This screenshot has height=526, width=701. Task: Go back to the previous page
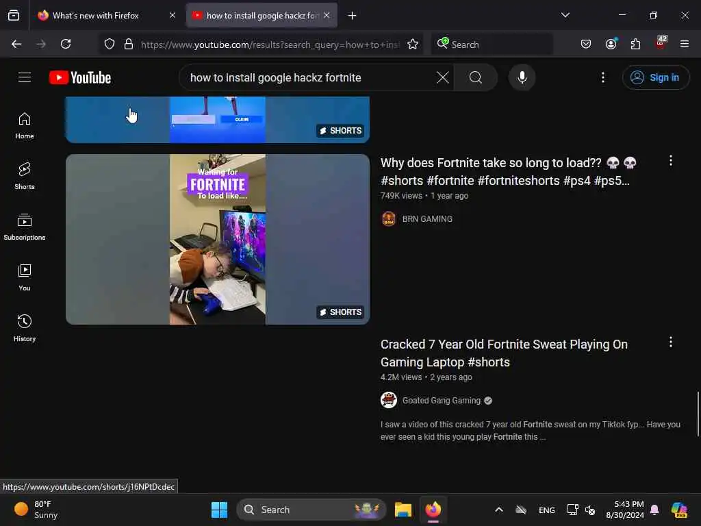(x=16, y=44)
